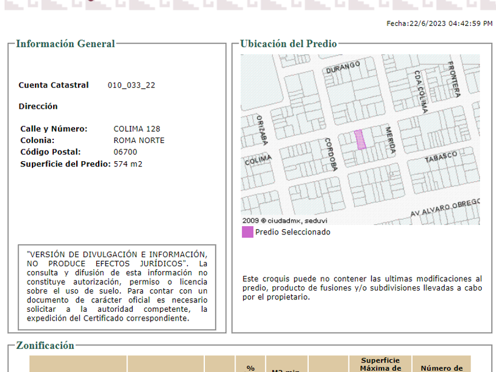496x372 pixels.
Task: Click the Zonificación section heading
Action: coord(45,345)
